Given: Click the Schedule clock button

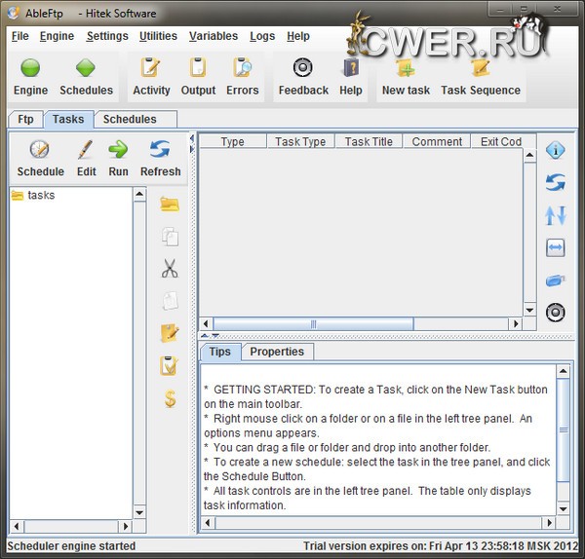Looking at the screenshot, I should (x=40, y=158).
